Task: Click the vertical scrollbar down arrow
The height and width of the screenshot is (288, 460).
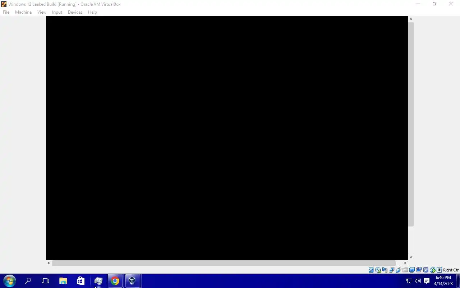Action: point(411,257)
